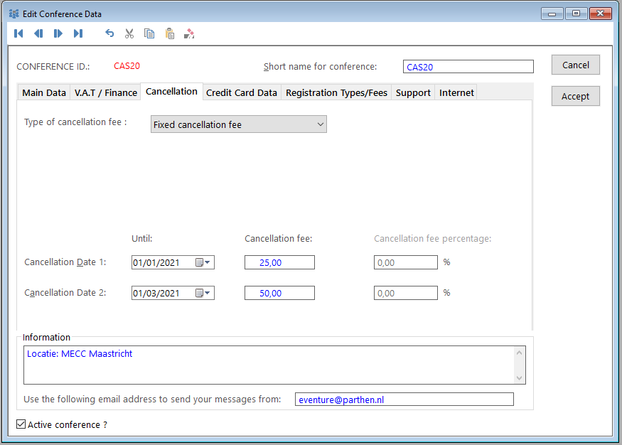
Task: Click Information scrollbar up arrow
Action: [x=519, y=353]
